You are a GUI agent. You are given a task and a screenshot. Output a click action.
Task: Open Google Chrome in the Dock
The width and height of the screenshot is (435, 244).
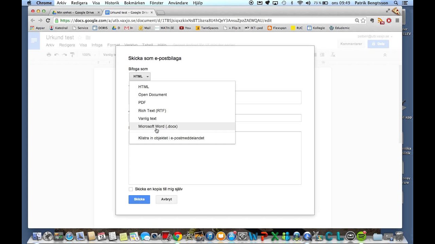(x=177, y=236)
